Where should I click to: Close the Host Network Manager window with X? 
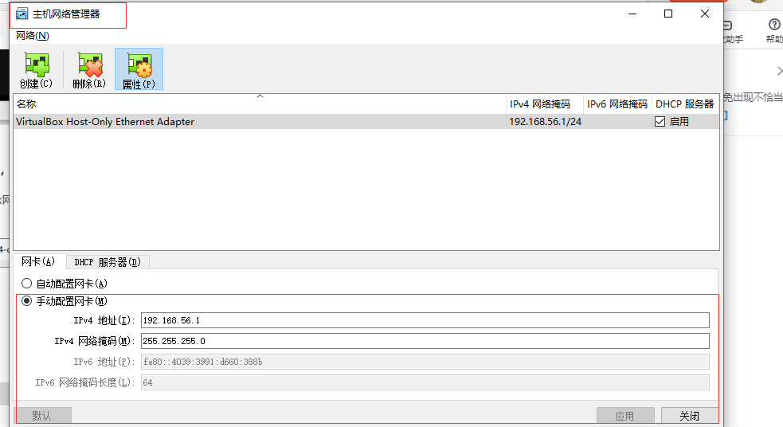point(705,14)
